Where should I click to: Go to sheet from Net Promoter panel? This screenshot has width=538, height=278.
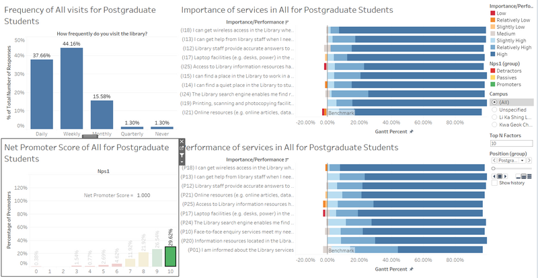pos(182,148)
